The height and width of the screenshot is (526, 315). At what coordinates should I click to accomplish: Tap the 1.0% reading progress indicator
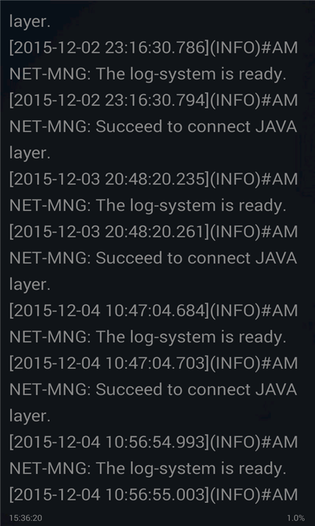296,518
